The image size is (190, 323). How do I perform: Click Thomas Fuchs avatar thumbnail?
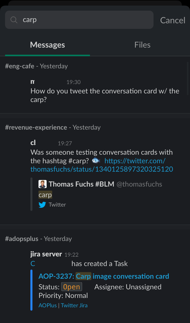pos(43,184)
